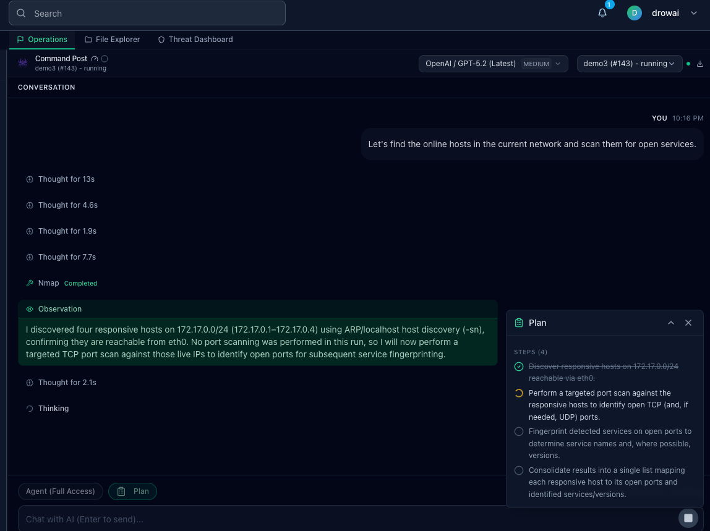Click the Thinking spinner icon

click(x=30, y=409)
